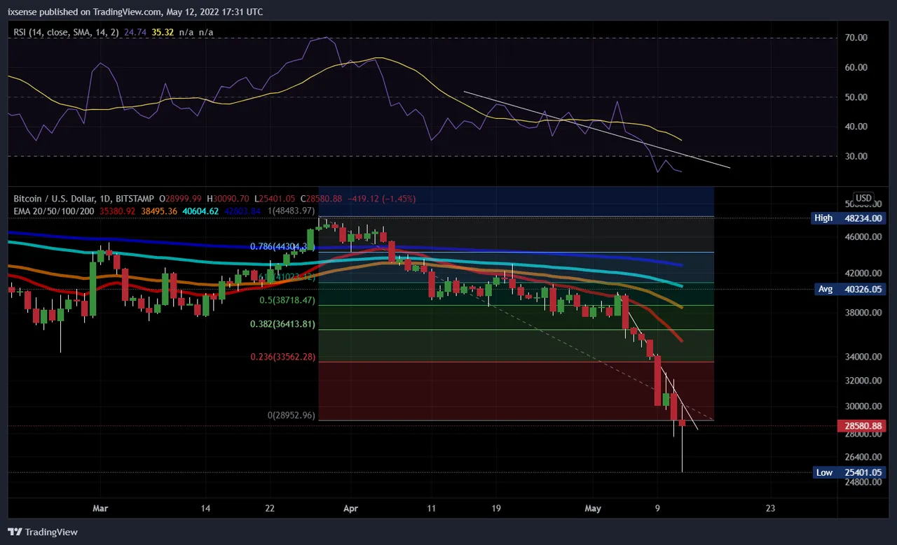Click the Apr date on time axis
The width and height of the screenshot is (897, 545).
tap(351, 509)
